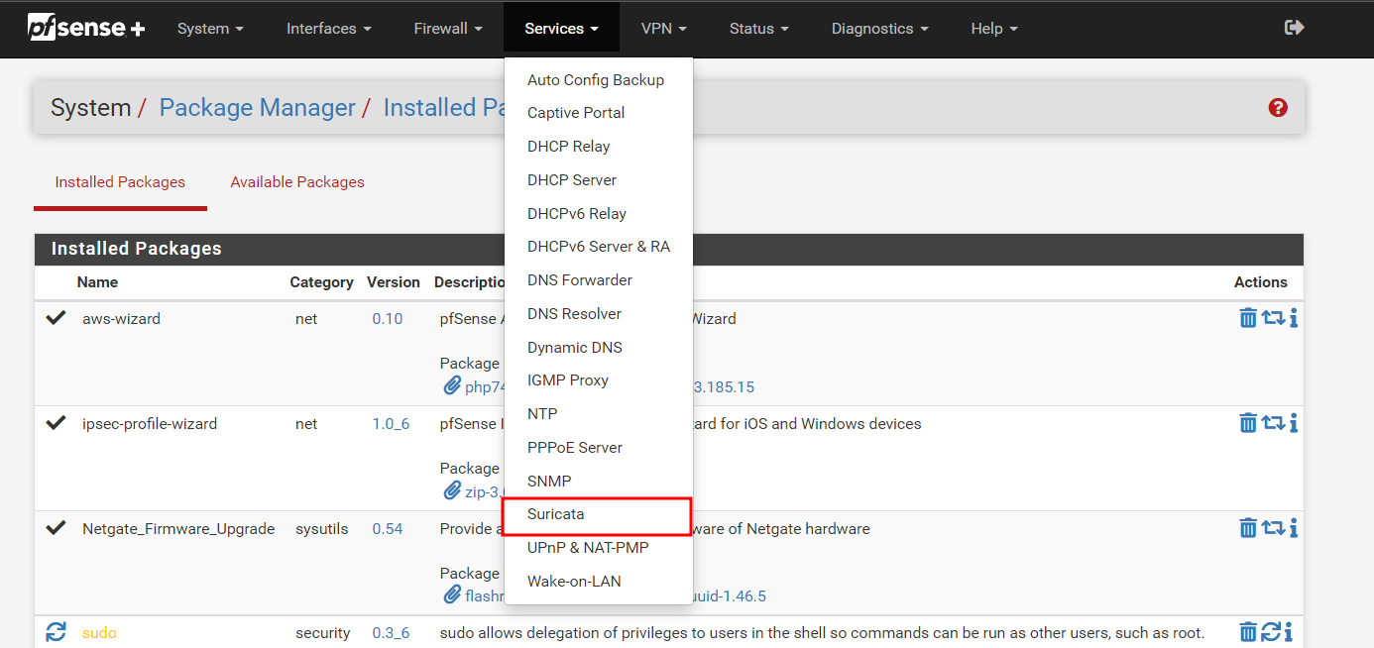Screen dimensions: 1374x648
Task: Click the security category cell
Action: pos(323,633)
